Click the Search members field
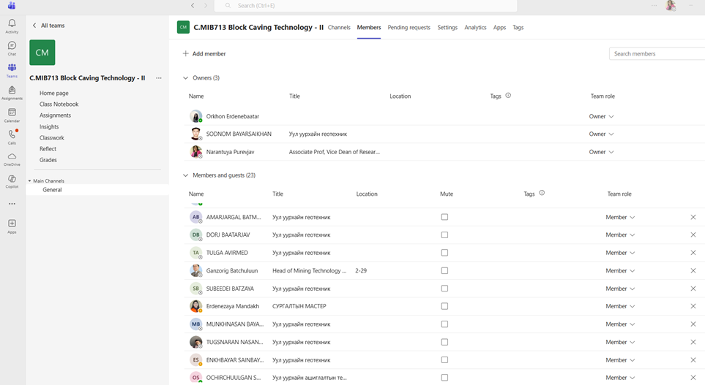Viewport: 705px width, 385px height. point(655,54)
